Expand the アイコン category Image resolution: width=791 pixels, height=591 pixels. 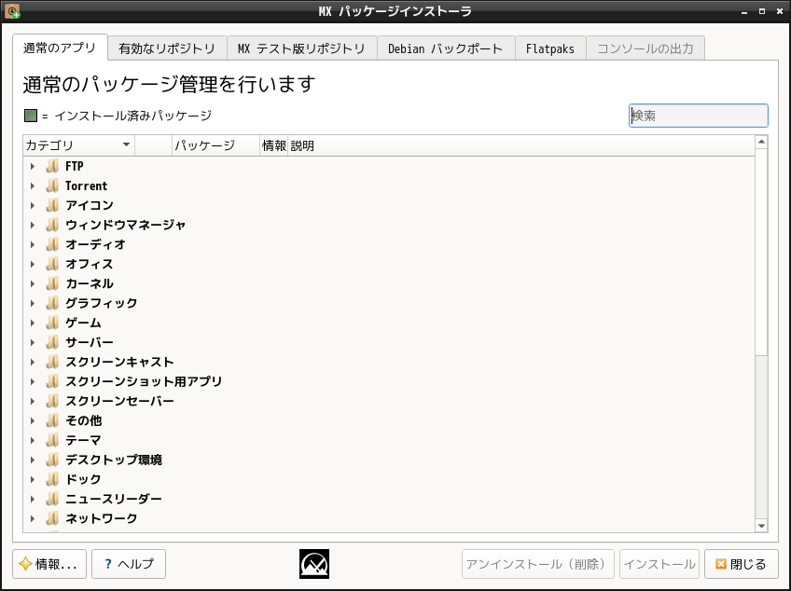point(33,205)
